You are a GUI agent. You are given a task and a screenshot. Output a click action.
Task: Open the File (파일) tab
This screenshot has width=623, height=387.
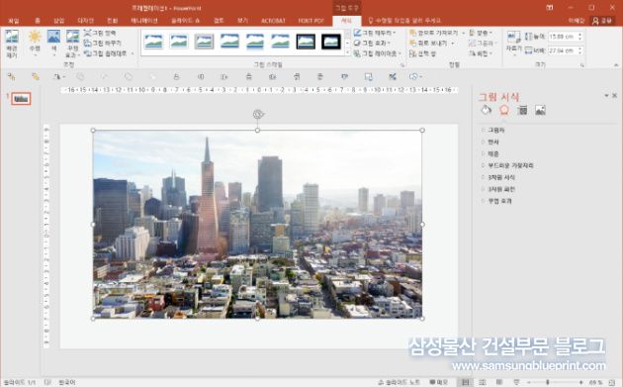tap(14, 21)
